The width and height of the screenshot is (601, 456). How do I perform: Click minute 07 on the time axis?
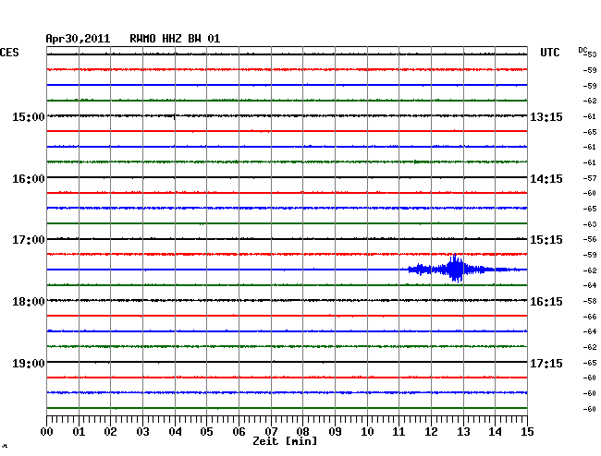(271, 431)
